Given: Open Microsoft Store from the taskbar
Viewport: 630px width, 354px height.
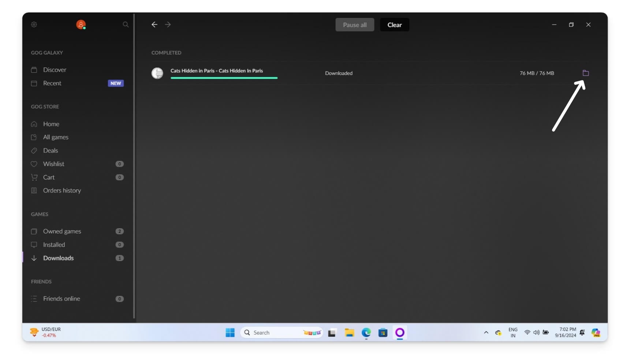Looking at the screenshot, I should pos(383,333).
